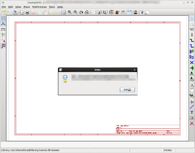Open the File menu
This screenshot has width=195, height=153.
point(4,7)
